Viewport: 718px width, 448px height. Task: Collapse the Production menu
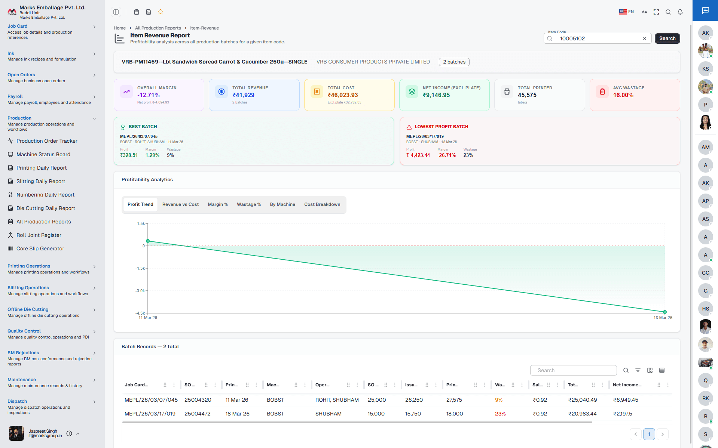(52, 124)
